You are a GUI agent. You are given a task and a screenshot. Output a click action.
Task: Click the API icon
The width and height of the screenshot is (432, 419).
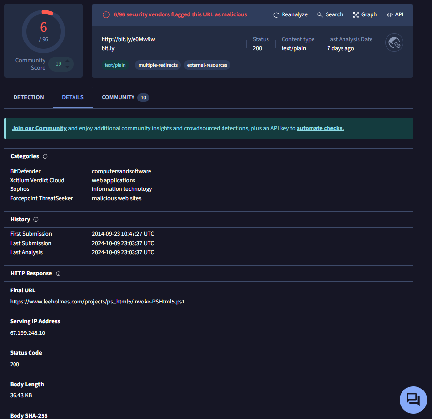click(x=390, y=15)
